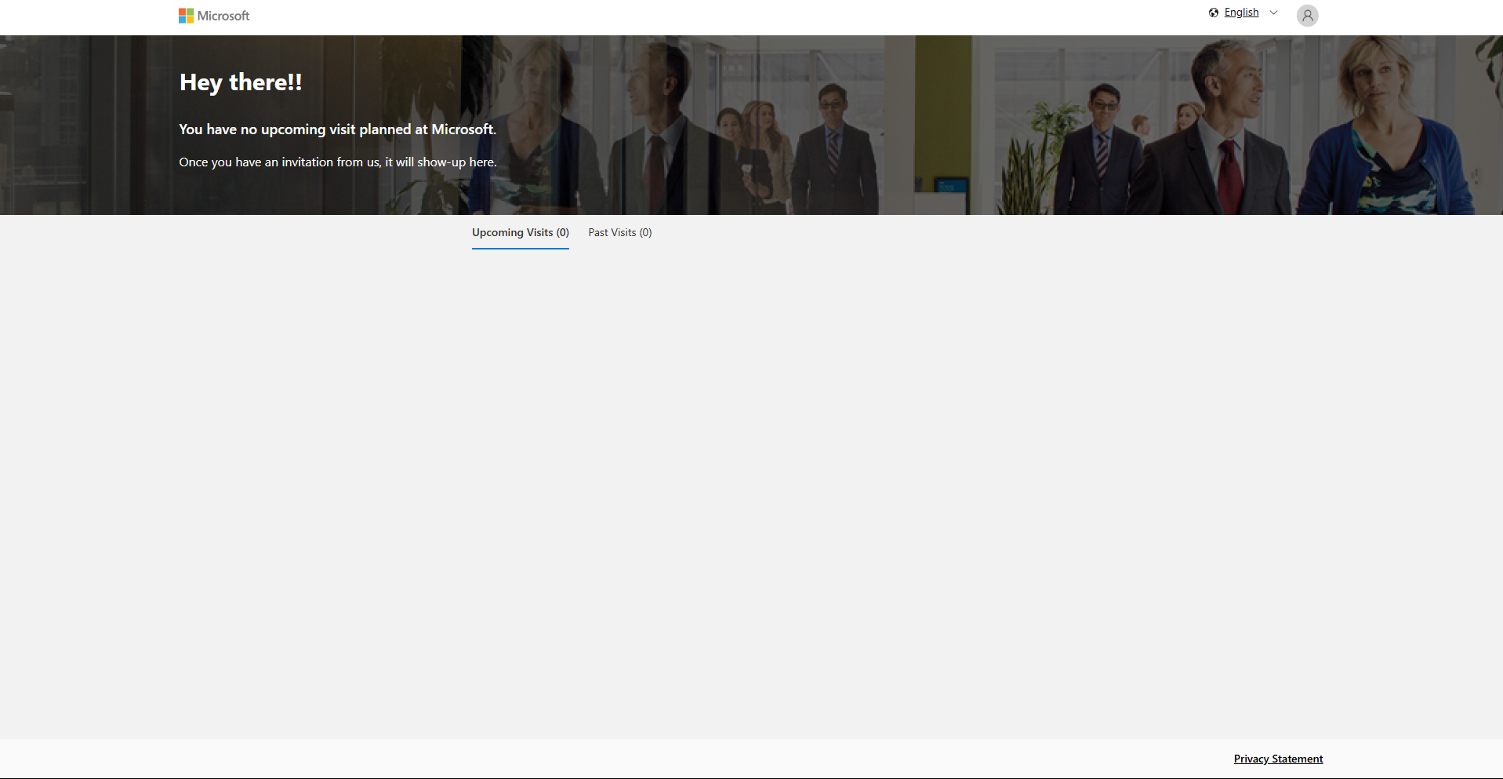Click the Microsoft four-square logo icon
The height and width of the screenshot is (779, 1503).
pos(186,16)
